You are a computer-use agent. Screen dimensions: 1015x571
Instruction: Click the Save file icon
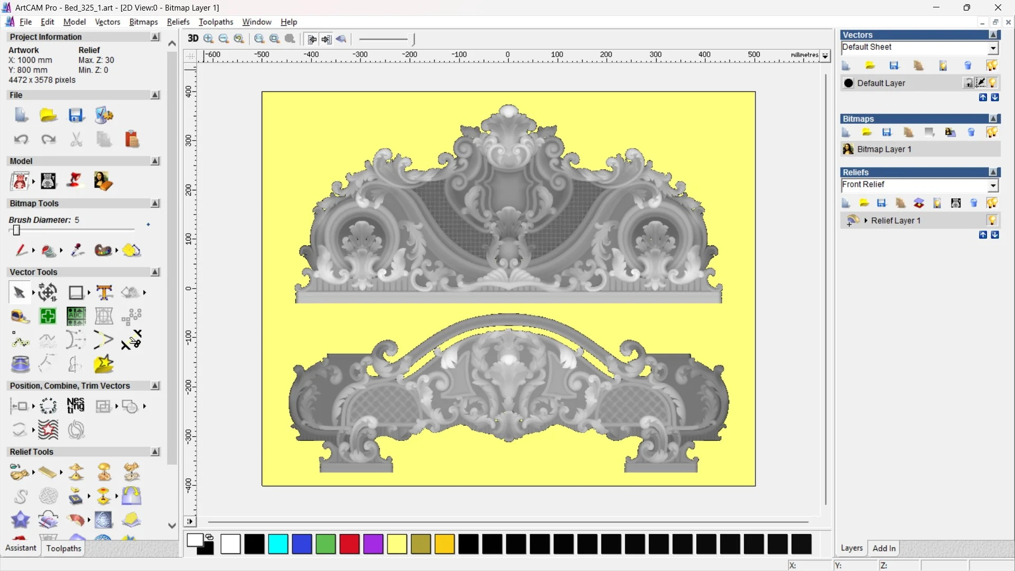[76, 115]
